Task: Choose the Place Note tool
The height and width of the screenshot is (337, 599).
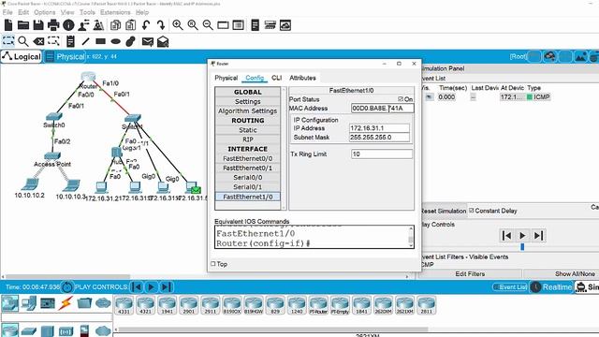Action: (x=70, y=41)
